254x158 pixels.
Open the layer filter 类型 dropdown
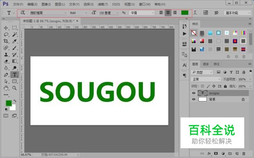(x=202, y=72)
